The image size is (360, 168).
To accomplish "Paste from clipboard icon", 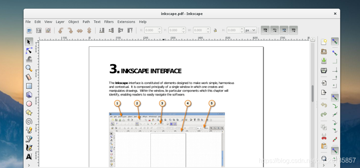I will point(324,146).
